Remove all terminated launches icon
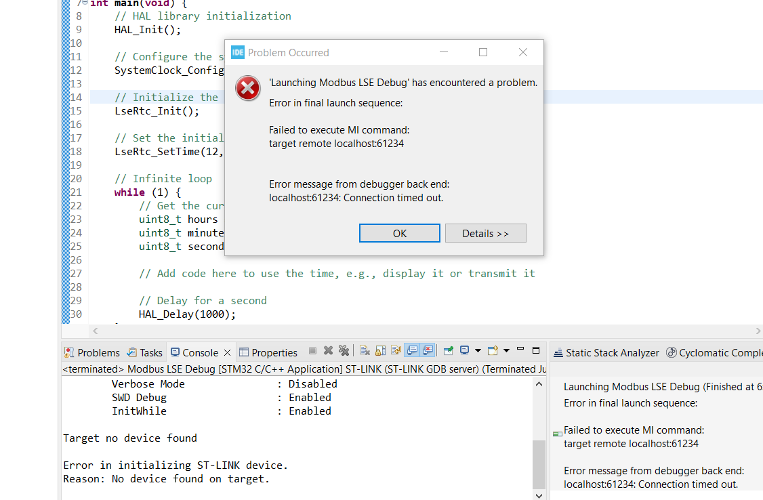The width and height of the screenshot is (763, 500). click(x=344, y=351)
